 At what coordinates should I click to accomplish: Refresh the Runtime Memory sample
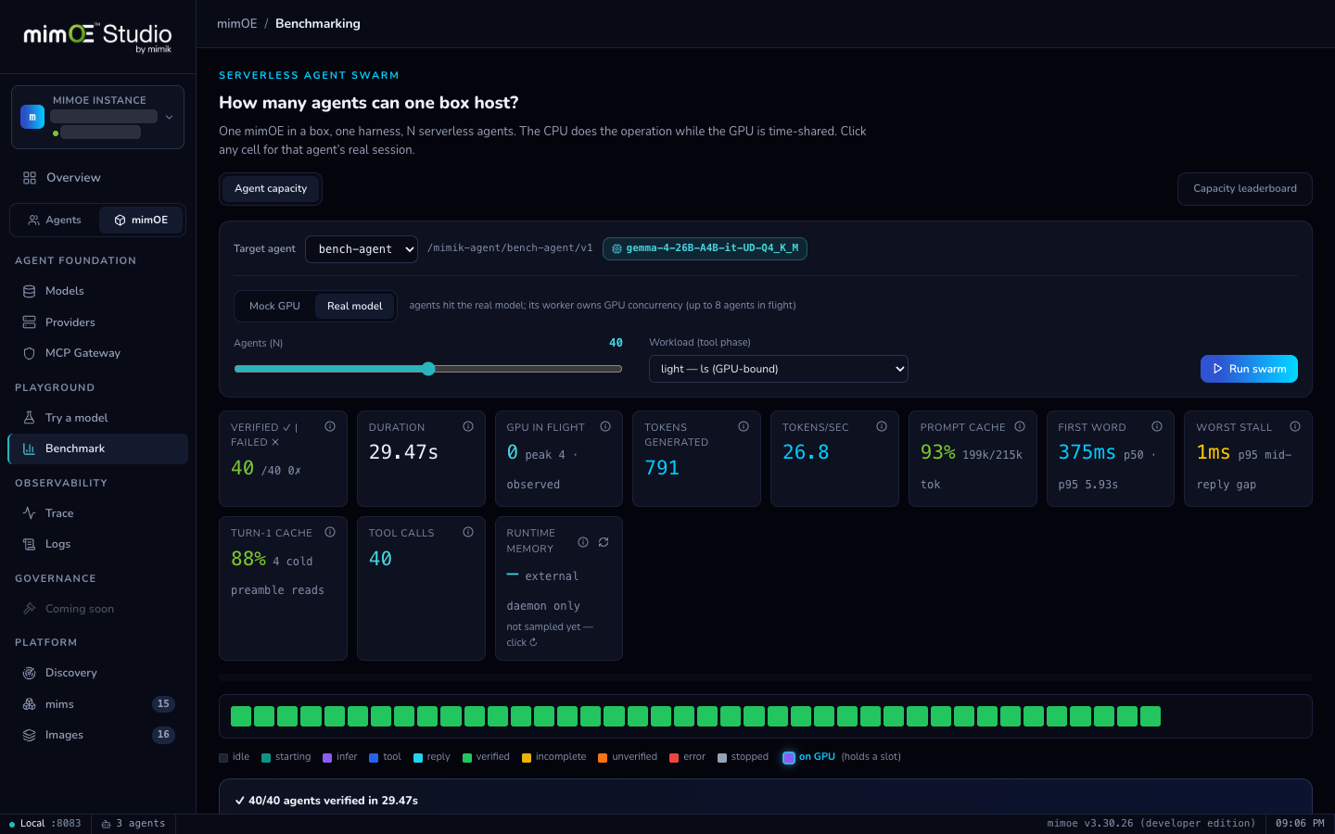pyautogui.click(x=604, y=542)
